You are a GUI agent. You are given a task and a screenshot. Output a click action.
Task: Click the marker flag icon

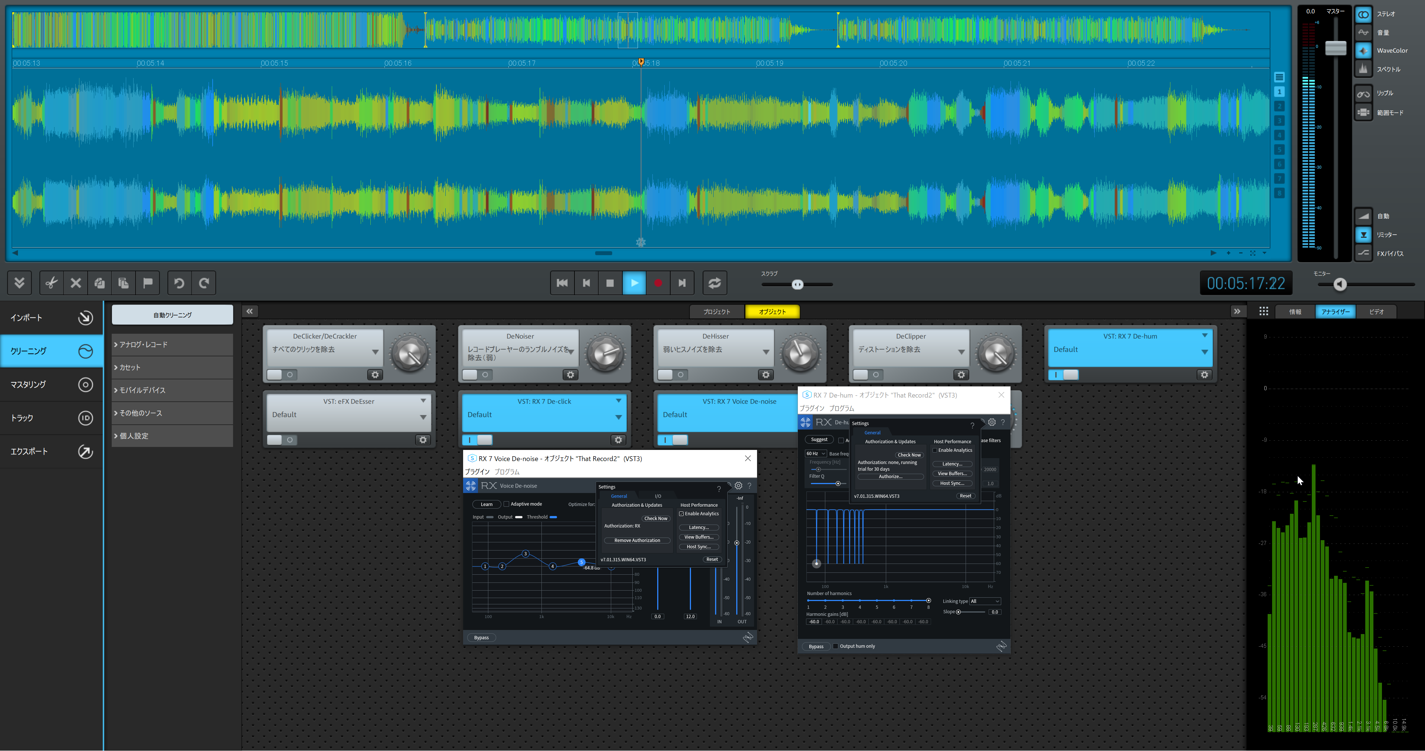click(x=148, y=283)
